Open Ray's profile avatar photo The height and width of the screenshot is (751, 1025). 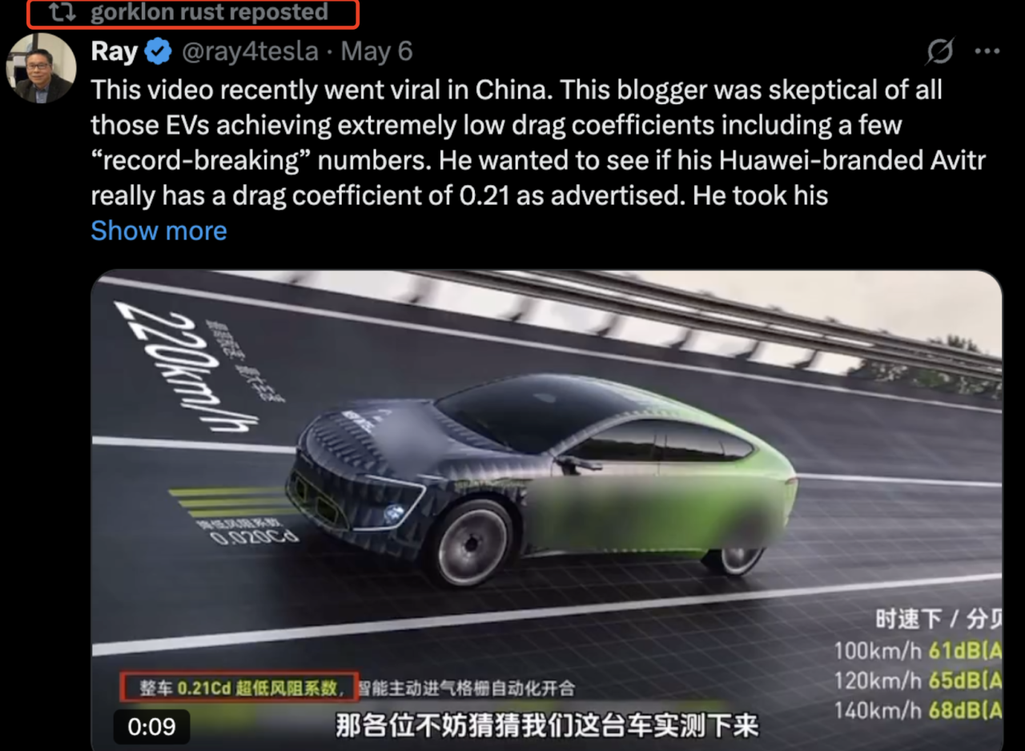tap(41, 68)
